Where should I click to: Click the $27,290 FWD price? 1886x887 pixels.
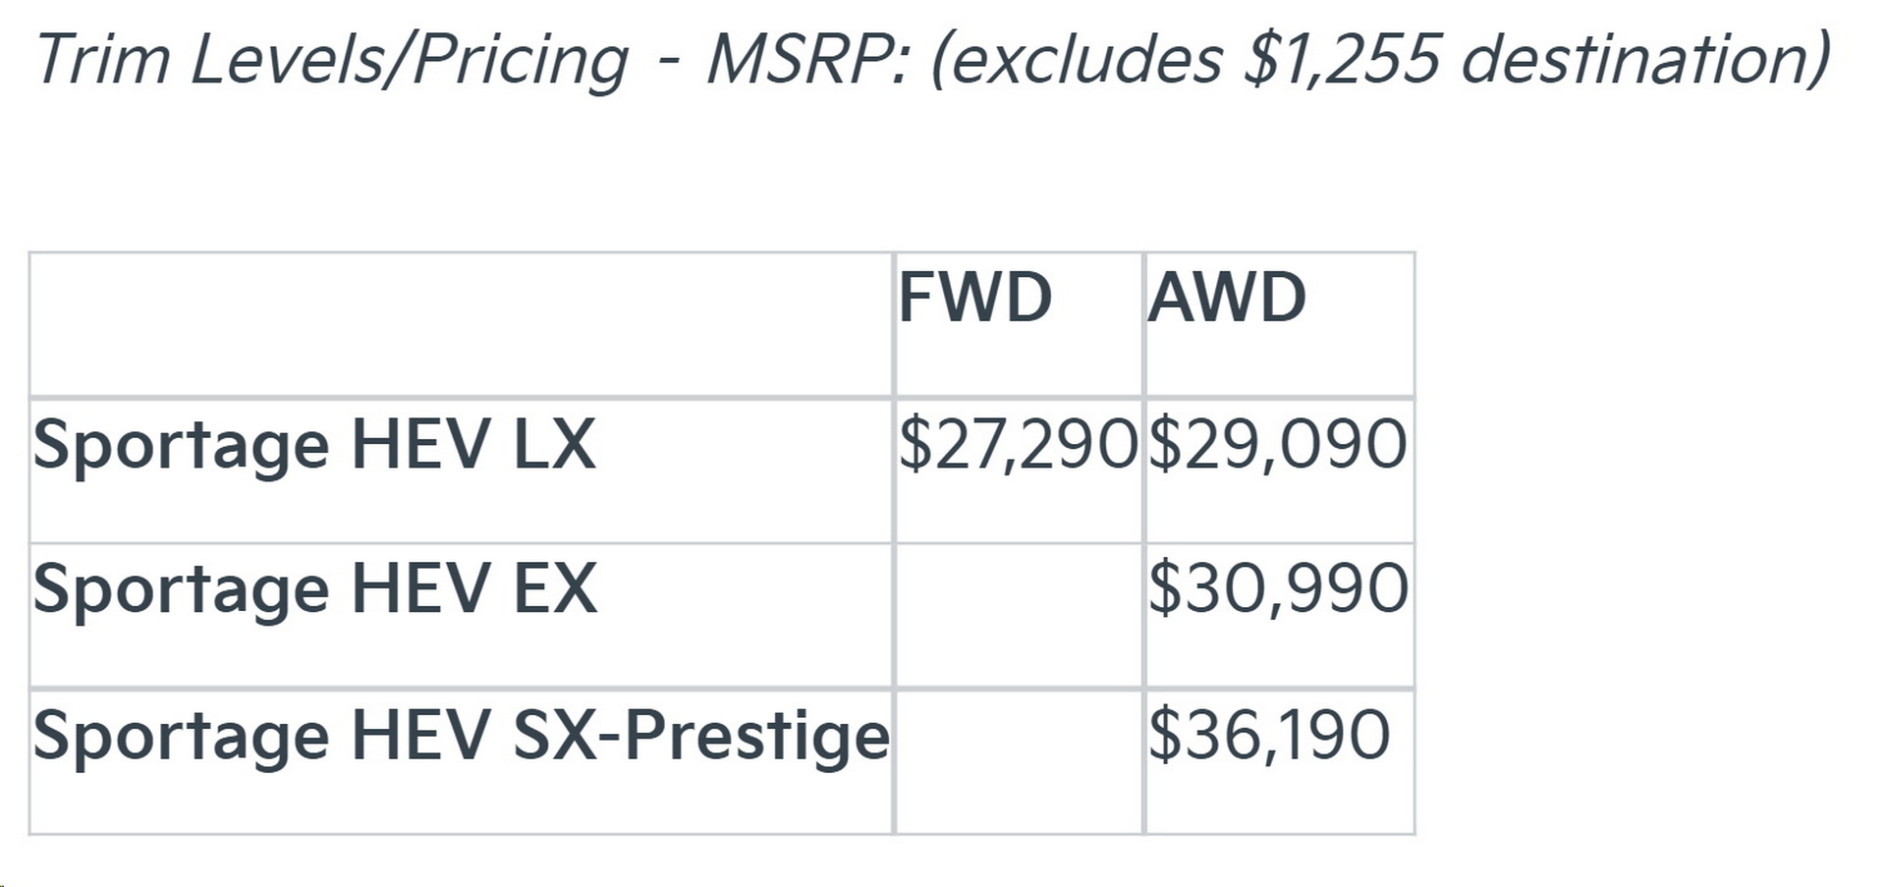[1018, 444]
